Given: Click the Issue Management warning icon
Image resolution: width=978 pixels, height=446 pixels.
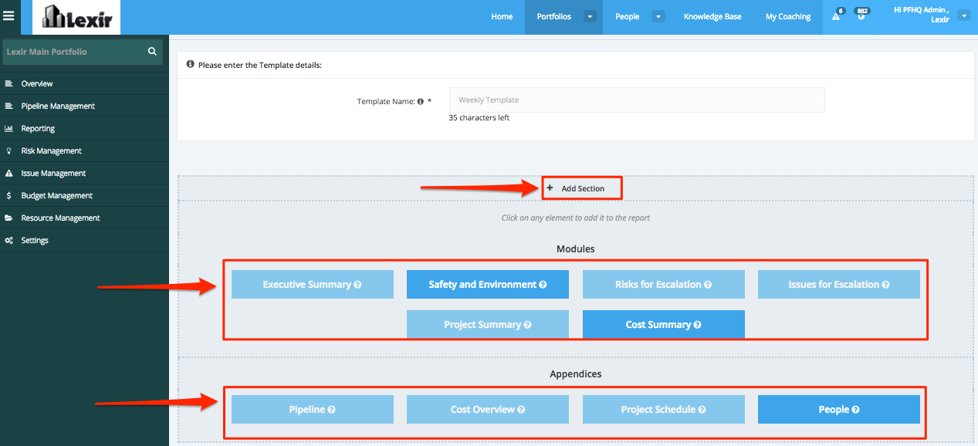Looking at the screenshot, I should coord(8,173).
